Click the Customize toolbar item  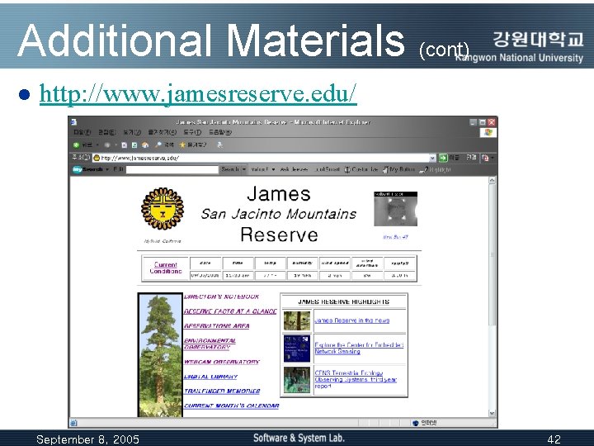pyautogui.click(x=361, y=169)
